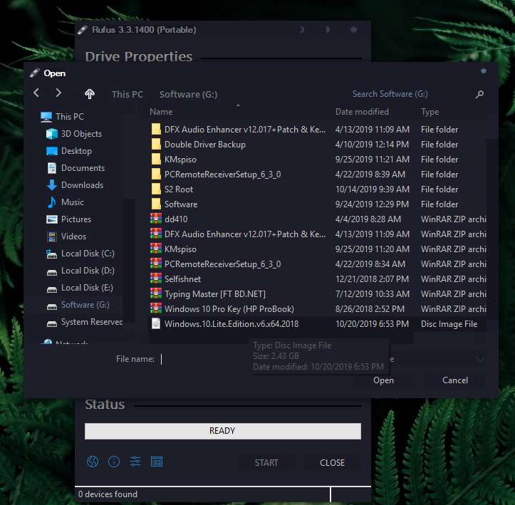The width and height of the screenshot is (515, 505).
Task: Click the READY progress bar
Action: 222,431
